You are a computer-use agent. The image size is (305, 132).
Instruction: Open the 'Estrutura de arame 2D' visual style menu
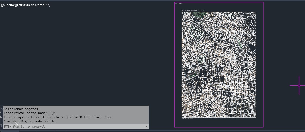pyautogui.click(x=33, y=5)
